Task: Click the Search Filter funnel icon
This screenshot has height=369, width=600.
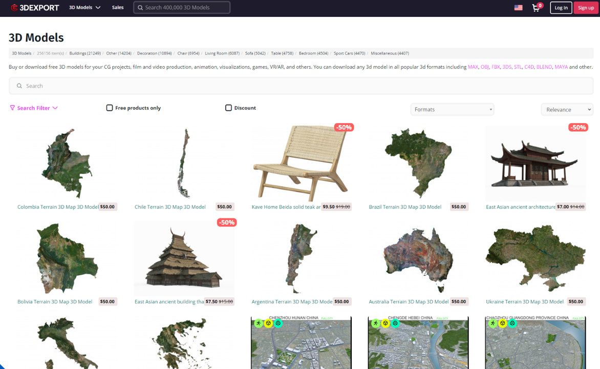Action: pos(12,108)
